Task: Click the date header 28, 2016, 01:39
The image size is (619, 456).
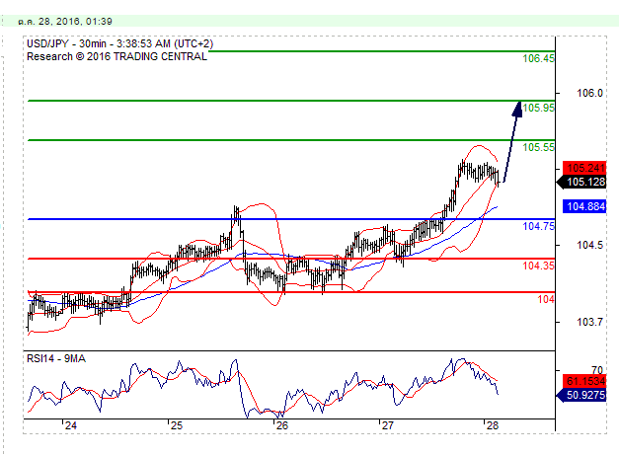Action: (65, 22)
